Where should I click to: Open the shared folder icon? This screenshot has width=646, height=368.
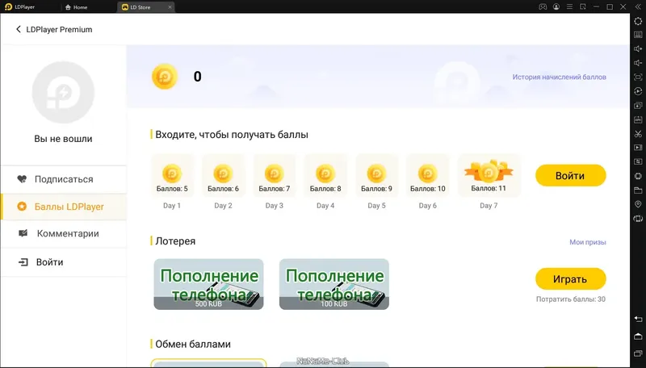tap(638, 190)
